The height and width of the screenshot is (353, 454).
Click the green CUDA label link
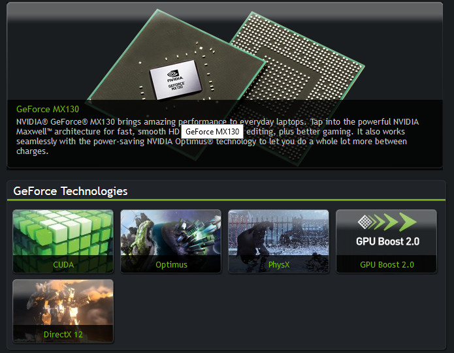pos(63,264)
